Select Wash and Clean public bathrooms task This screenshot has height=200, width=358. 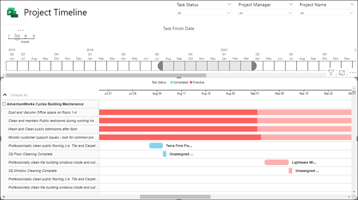pos(43,129)
